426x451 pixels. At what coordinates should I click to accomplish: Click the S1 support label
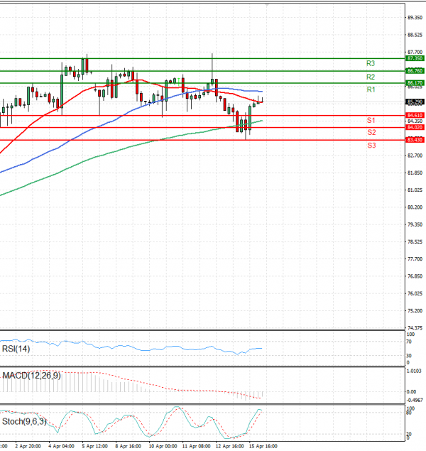(x=371, y=120)
